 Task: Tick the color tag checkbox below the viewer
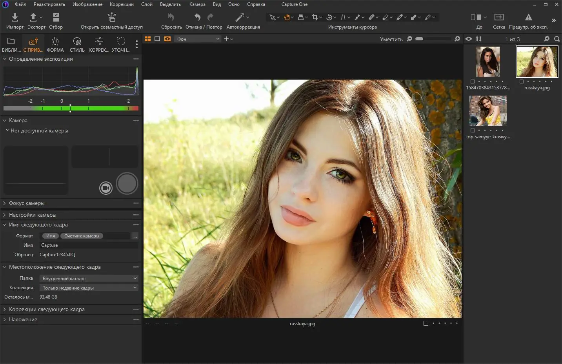click(426, 323)
